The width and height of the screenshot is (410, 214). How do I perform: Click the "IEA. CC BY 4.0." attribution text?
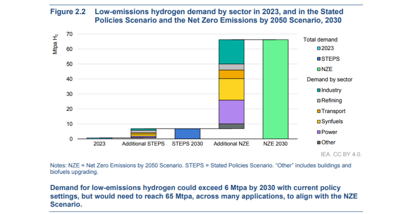point(341,154)
